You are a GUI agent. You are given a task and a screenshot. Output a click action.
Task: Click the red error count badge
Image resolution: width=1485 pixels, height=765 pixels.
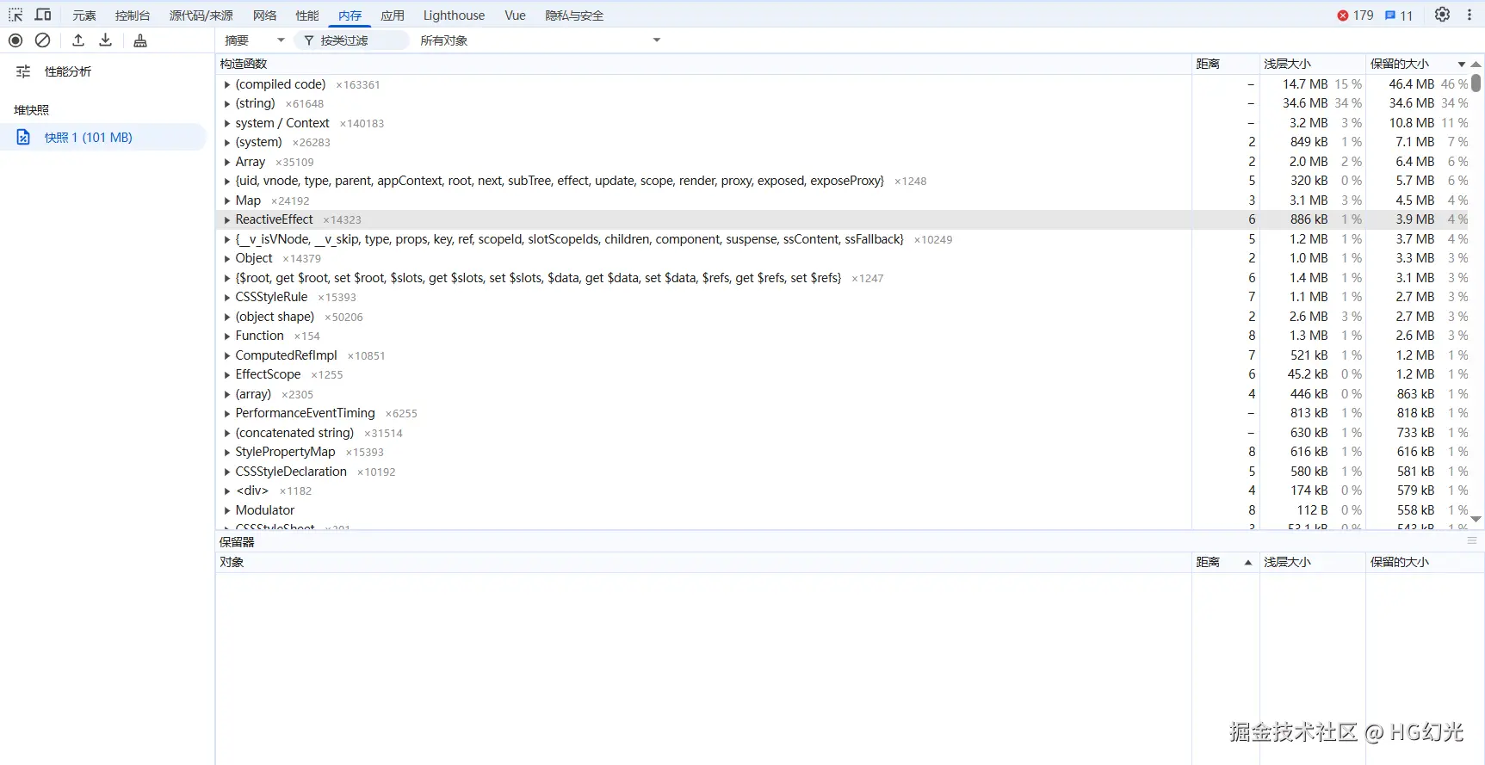coord(1355,15)
